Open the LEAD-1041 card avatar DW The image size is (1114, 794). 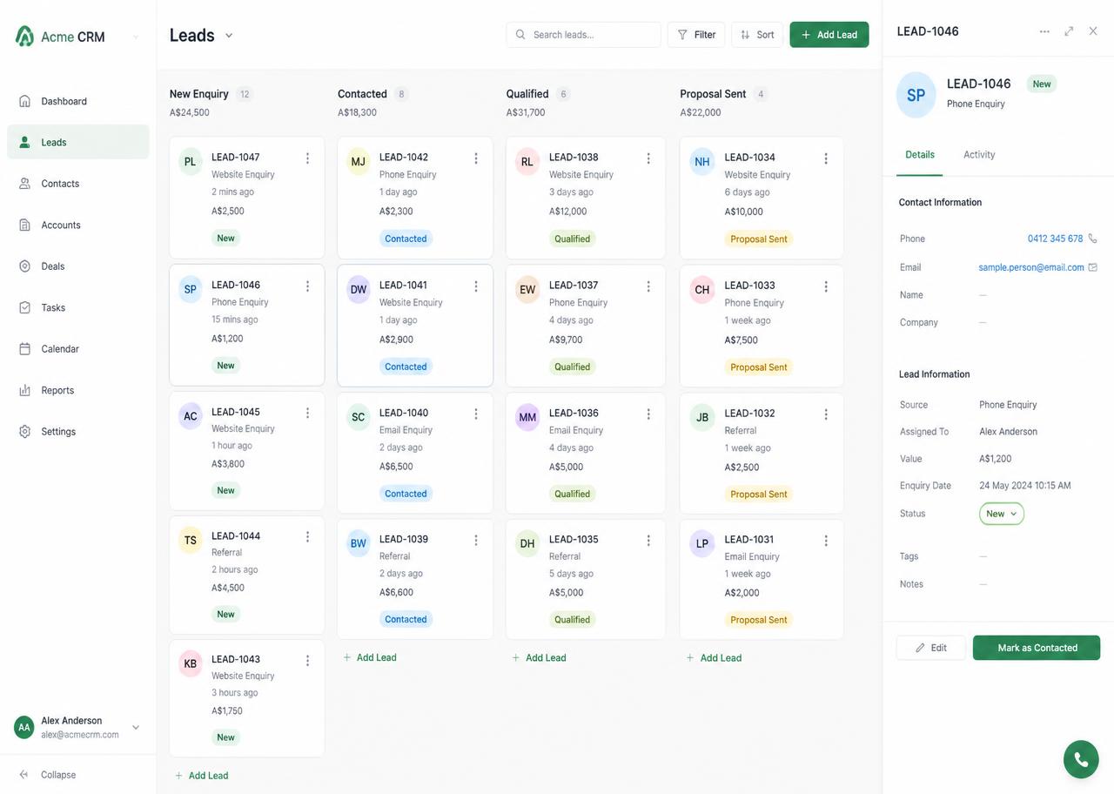click(359, 290)
